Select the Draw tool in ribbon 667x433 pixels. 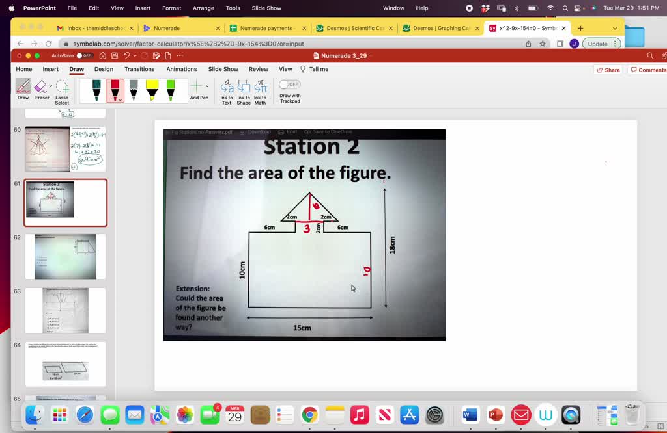(x=23, y=89)
